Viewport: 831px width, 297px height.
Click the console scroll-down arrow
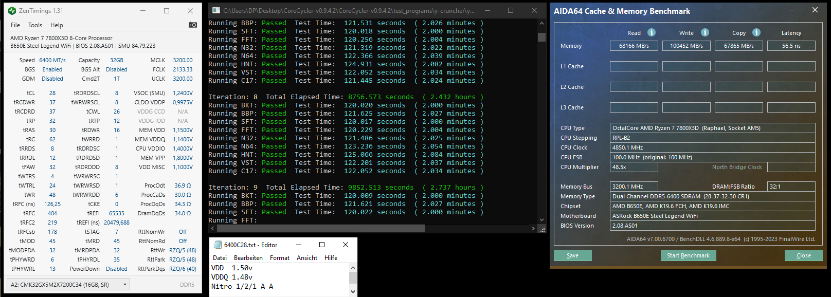[541, 220]
